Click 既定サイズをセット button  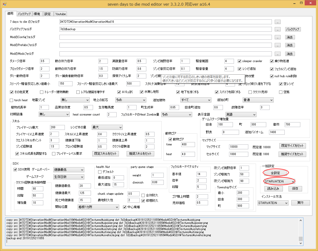292,146
